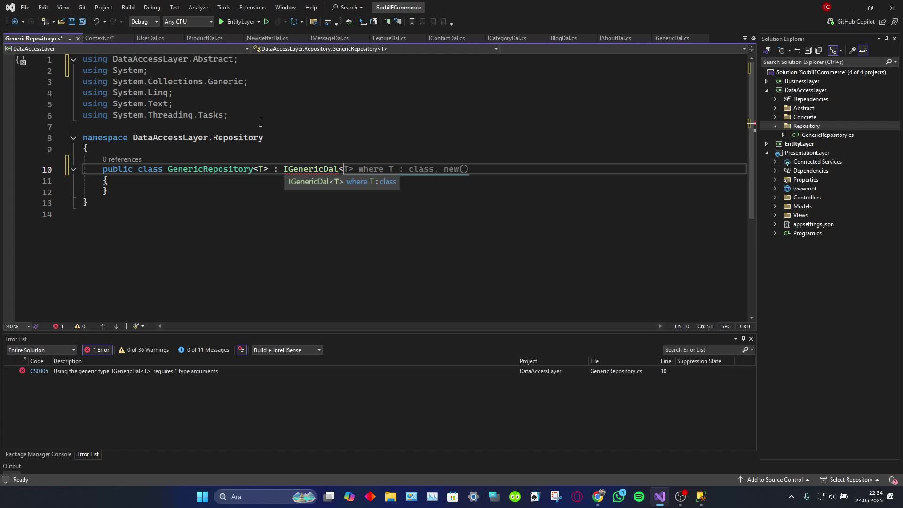The width and height of the screenshot is (903, 508).
Task: Click the Search button in title bar
Action: pyautogui.click(x=348, y=8)
